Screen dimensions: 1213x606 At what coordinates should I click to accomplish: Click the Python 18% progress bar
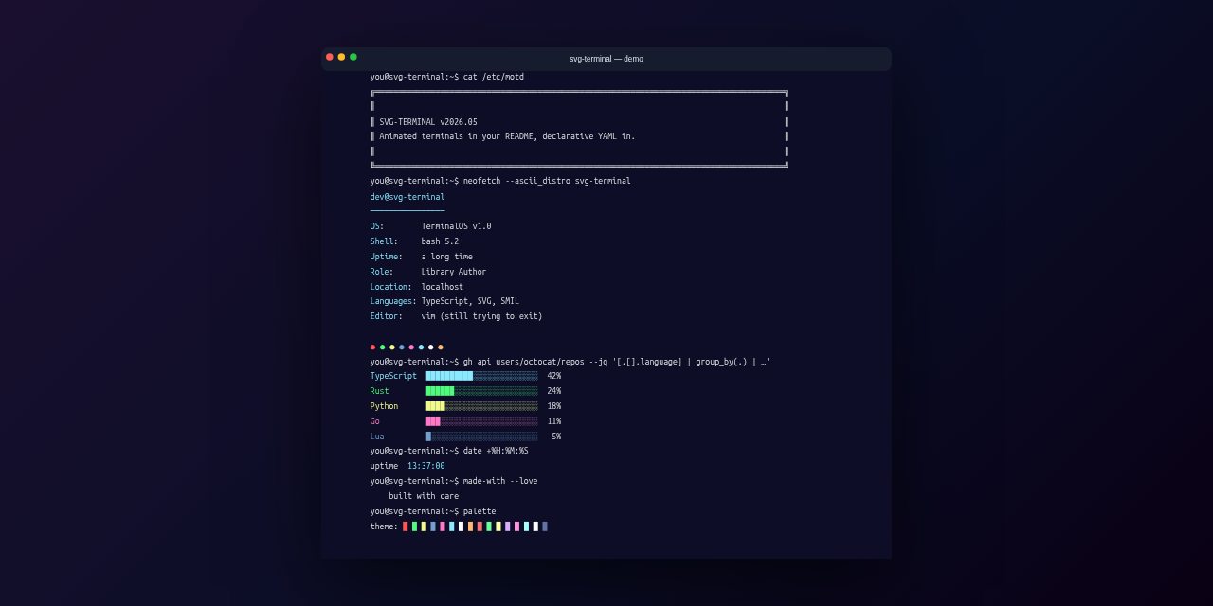coord(481,406)
